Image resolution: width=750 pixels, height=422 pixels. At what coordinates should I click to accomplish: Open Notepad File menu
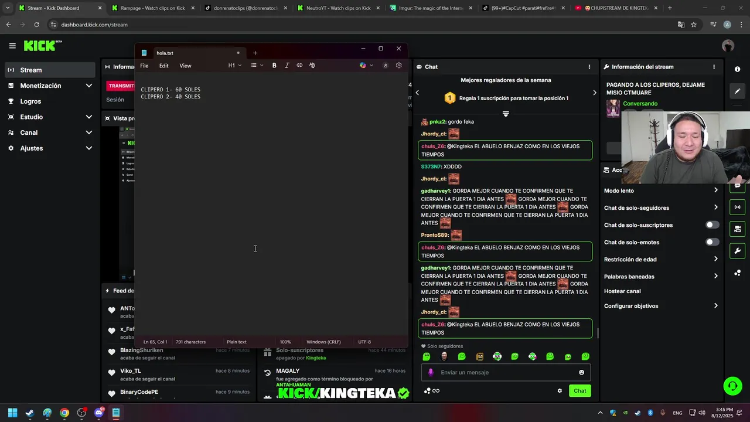coord(144,66)
